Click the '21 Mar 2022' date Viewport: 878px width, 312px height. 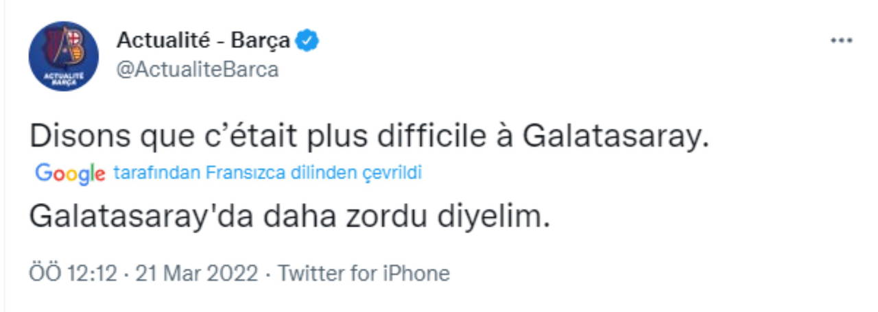197,274
